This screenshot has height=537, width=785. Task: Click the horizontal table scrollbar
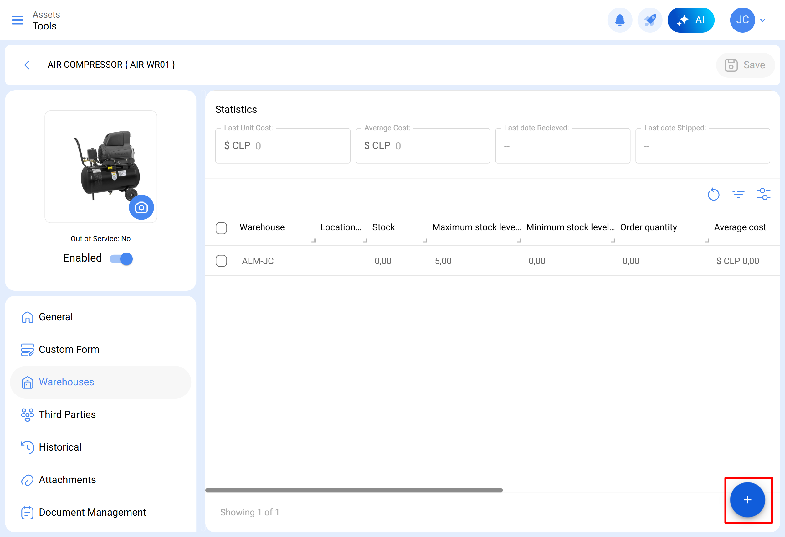click(354, 490)
